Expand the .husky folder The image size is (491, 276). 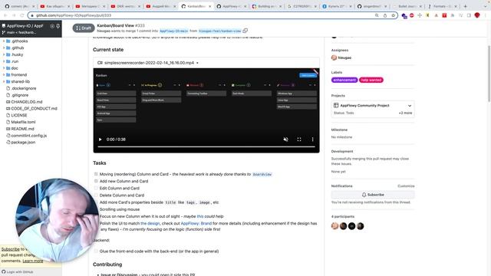[4, 54]
